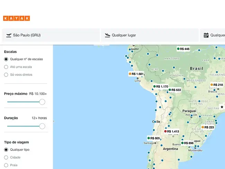The width and height of the screenshot is (225, 169).
Task: Click the Preço máximo slider handle
Action: (42, 102)
